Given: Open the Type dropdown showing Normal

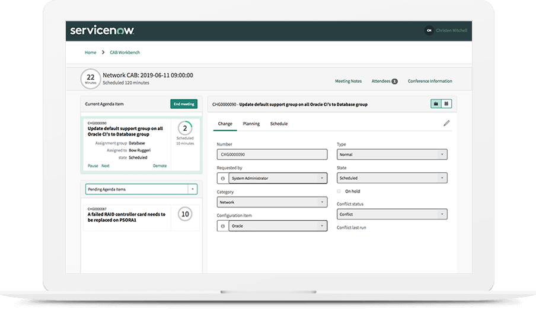Looking at the screenshot, I should click(x=392, y=154).
